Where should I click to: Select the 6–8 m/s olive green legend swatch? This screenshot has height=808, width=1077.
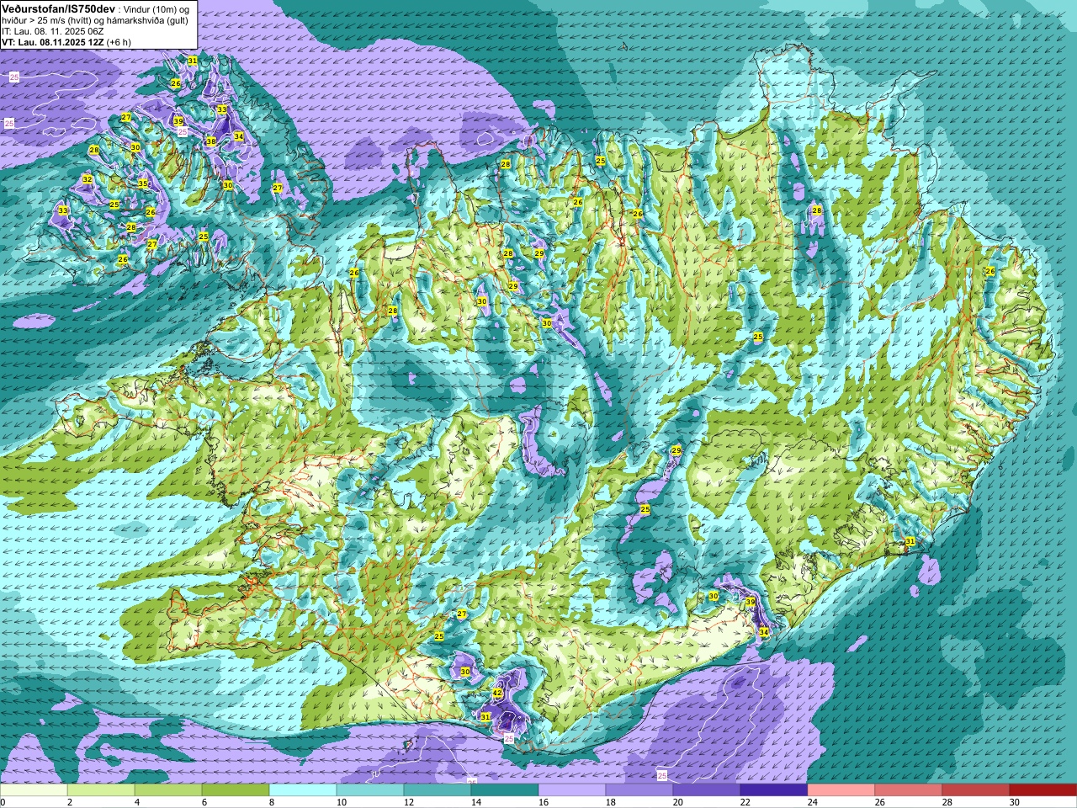[236, 790]
